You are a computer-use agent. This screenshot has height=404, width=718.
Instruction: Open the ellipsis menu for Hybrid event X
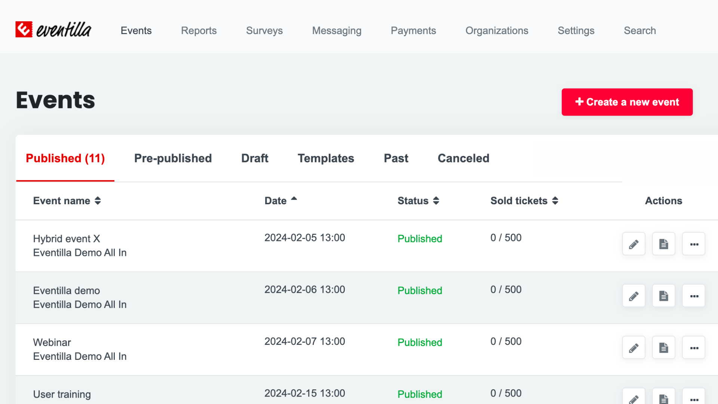coord(694,244)
